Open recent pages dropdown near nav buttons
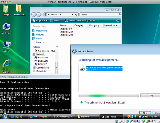This screenshot has height=123, width=160. click(x=42, y=15)
